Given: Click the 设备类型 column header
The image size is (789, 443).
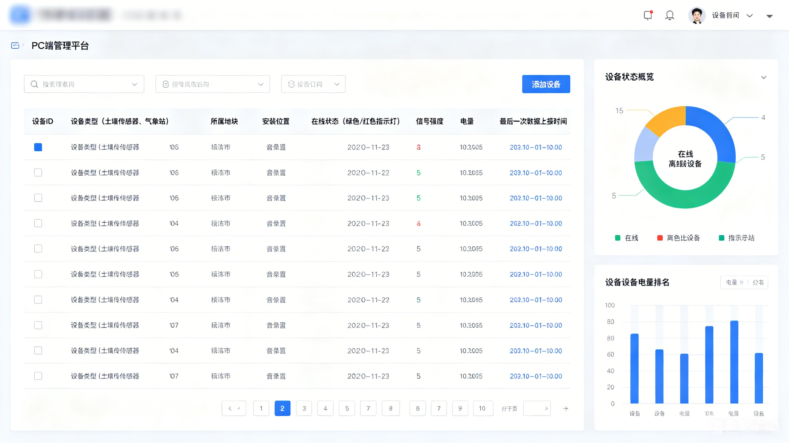Looking at the screenshot, I should pos(120,121).
